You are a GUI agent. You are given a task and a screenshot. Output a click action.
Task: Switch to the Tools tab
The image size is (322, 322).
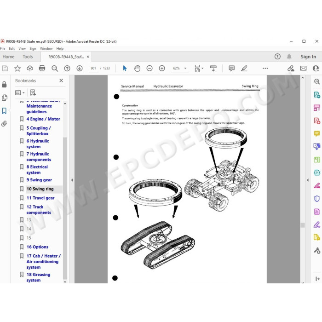click(x=28, y=57)
